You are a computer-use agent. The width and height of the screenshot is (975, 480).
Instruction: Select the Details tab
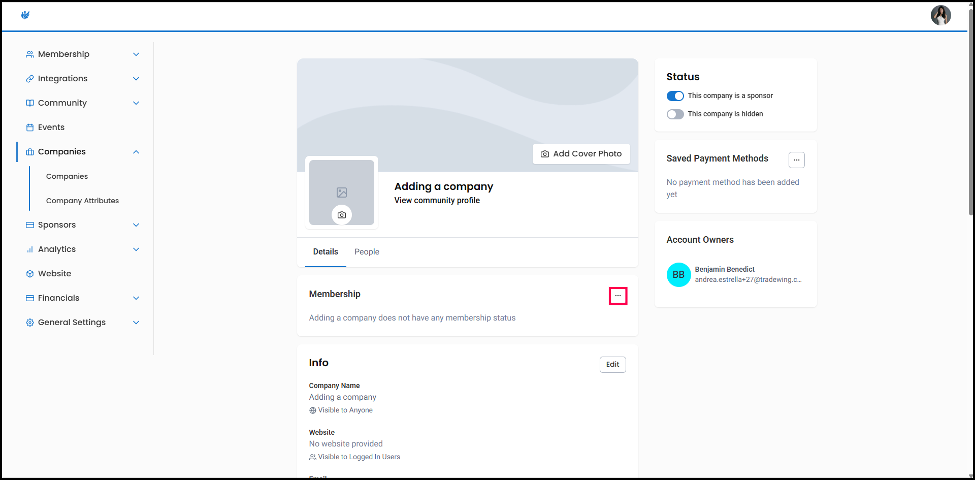click(326, 252)
